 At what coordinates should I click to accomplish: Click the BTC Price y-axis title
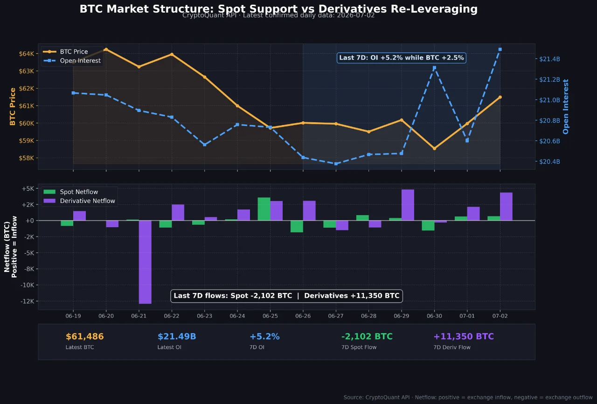[x=13, y=106]
